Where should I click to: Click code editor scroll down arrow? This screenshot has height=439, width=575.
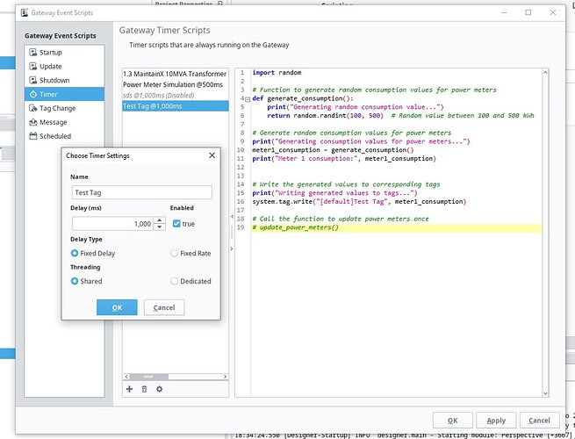[545, 393]
